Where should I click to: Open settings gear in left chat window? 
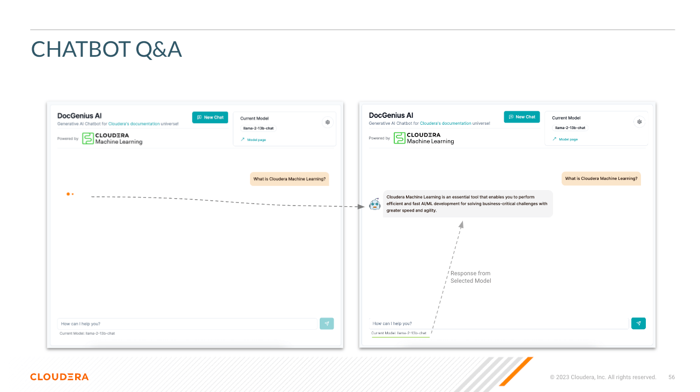[328, 122]
